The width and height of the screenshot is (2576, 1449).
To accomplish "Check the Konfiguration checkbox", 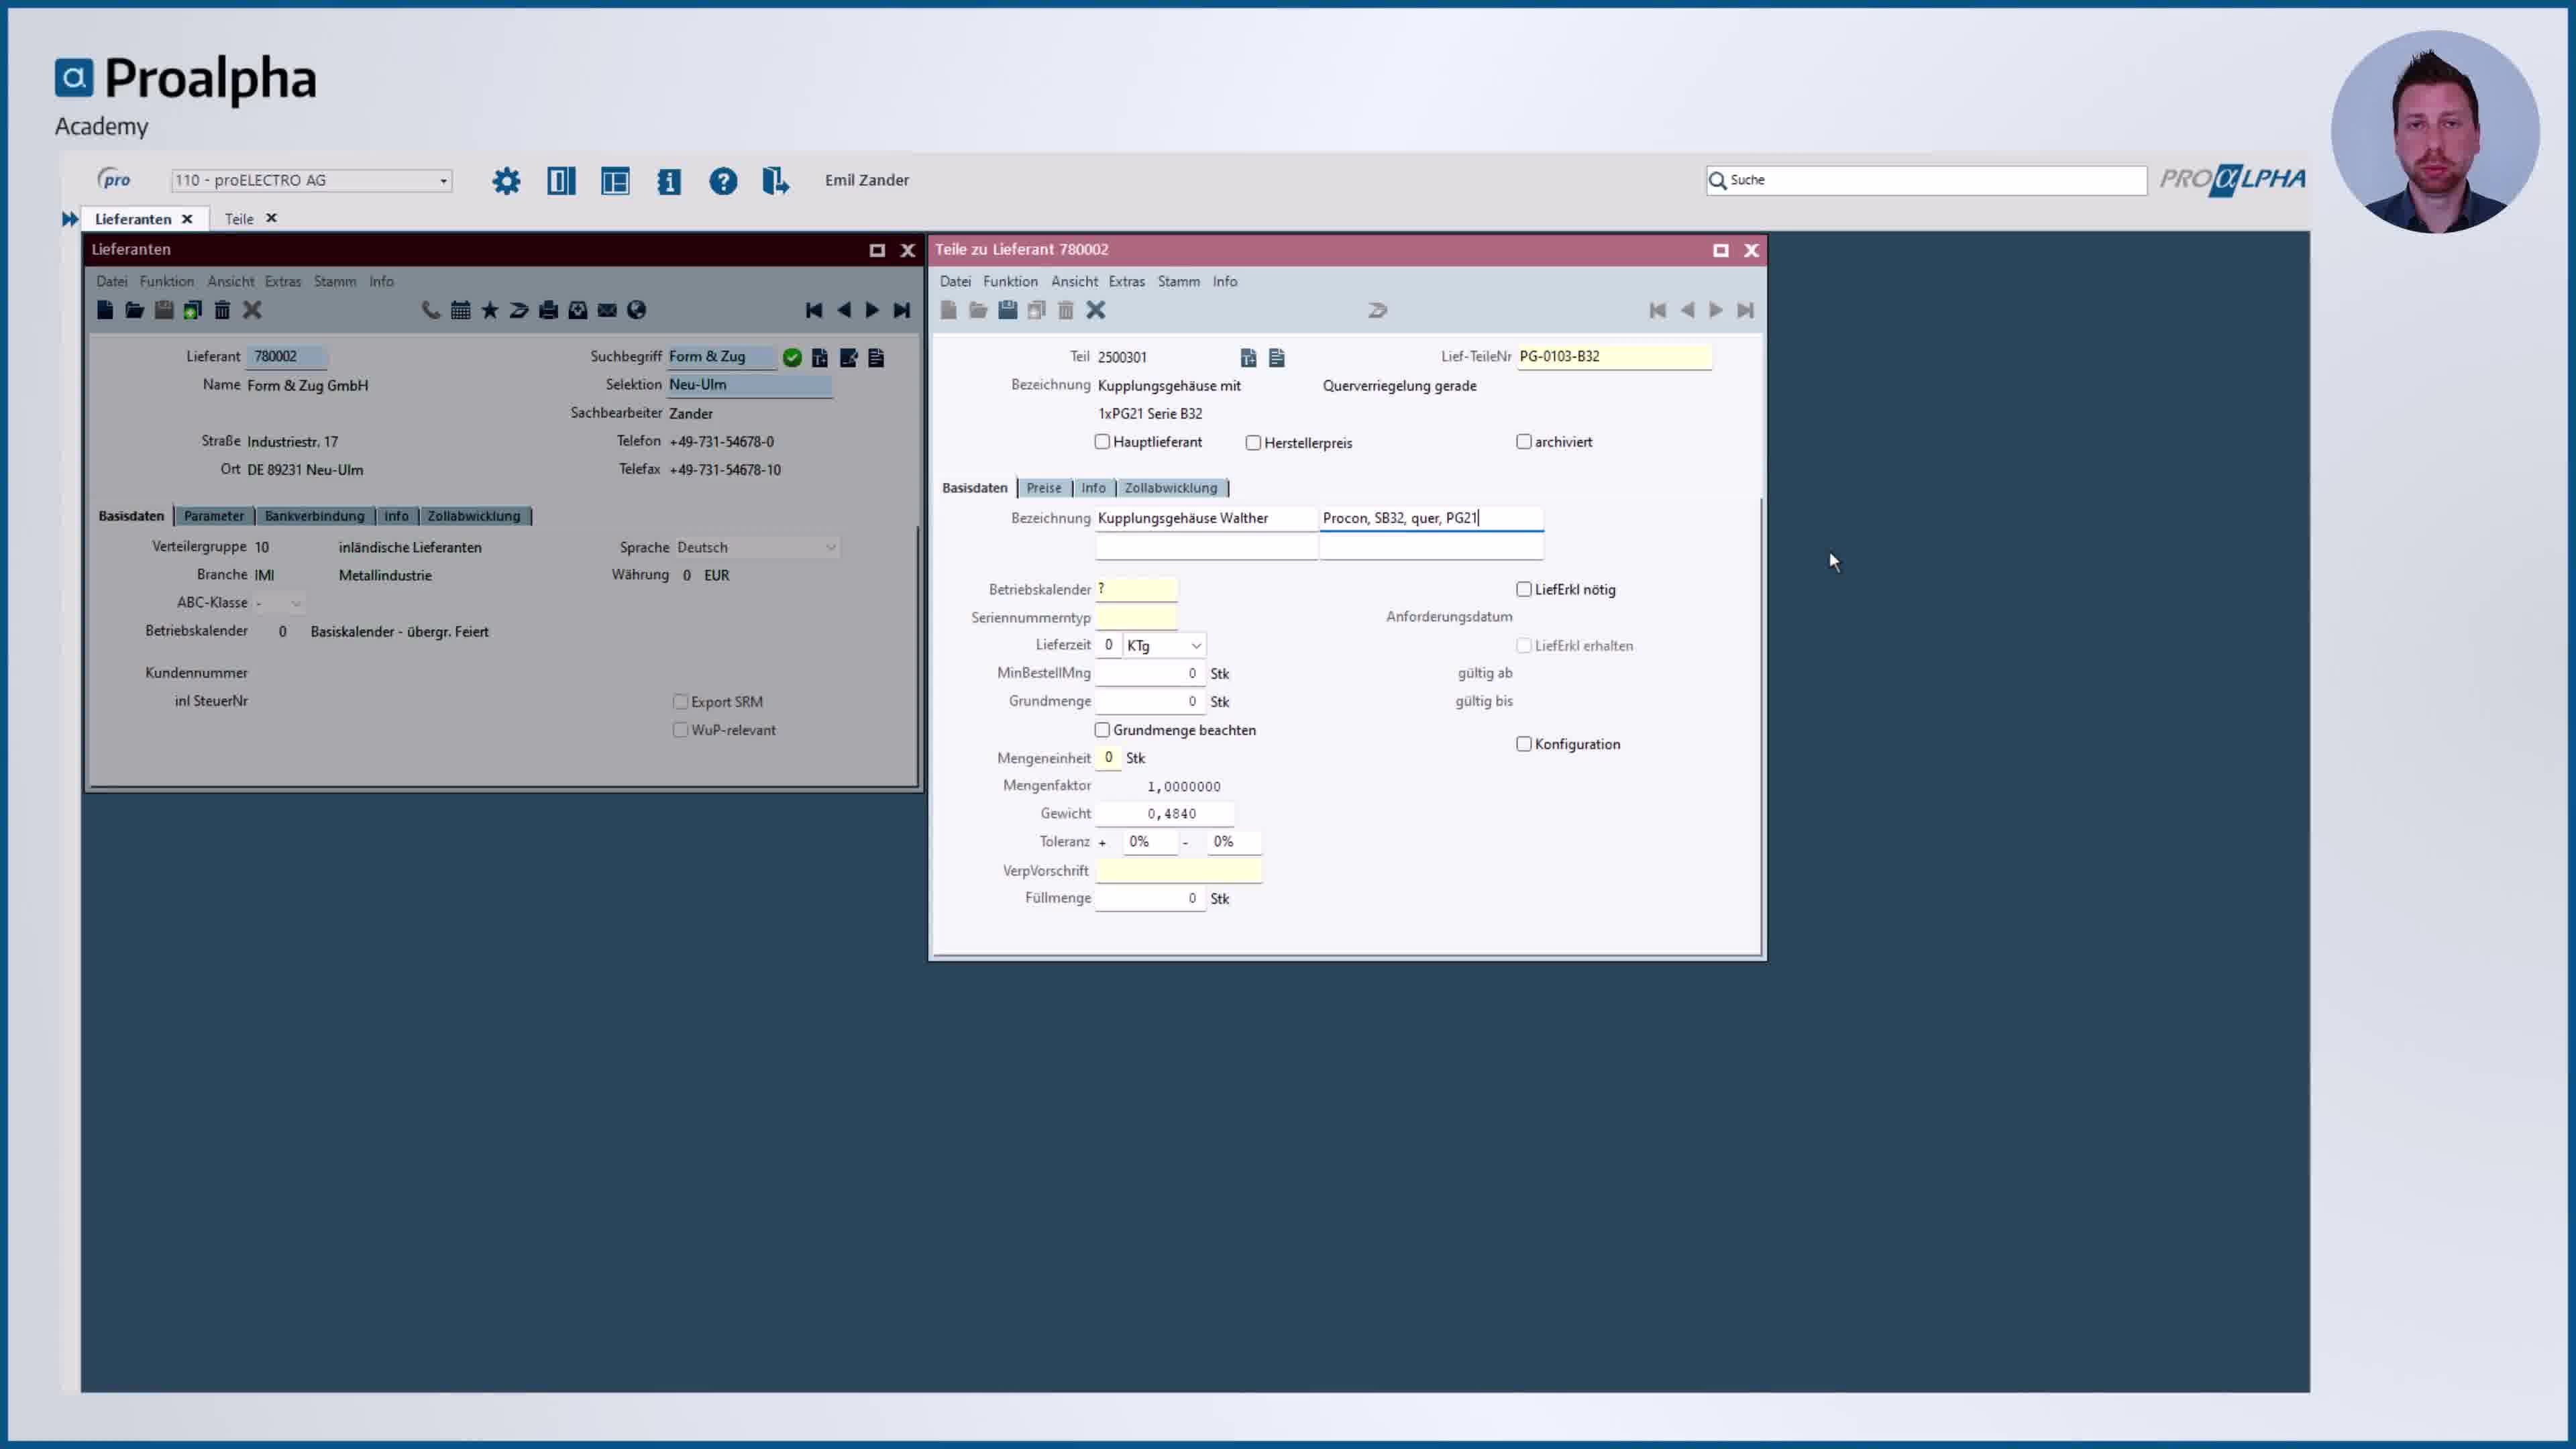I will 1524,744.
